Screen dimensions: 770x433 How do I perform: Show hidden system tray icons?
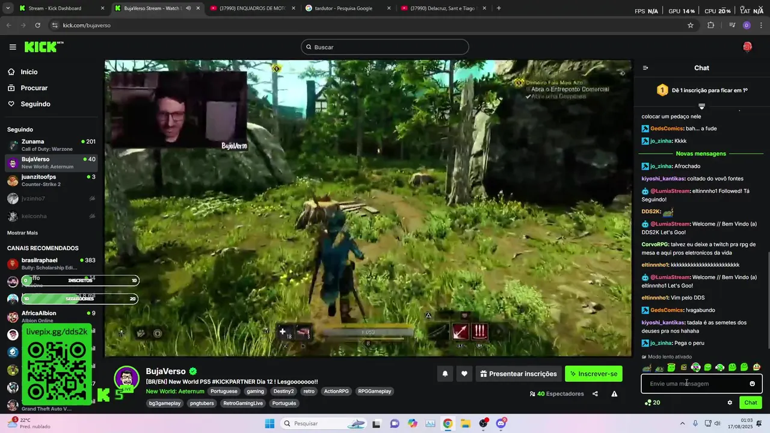click(x=682, y=423)
